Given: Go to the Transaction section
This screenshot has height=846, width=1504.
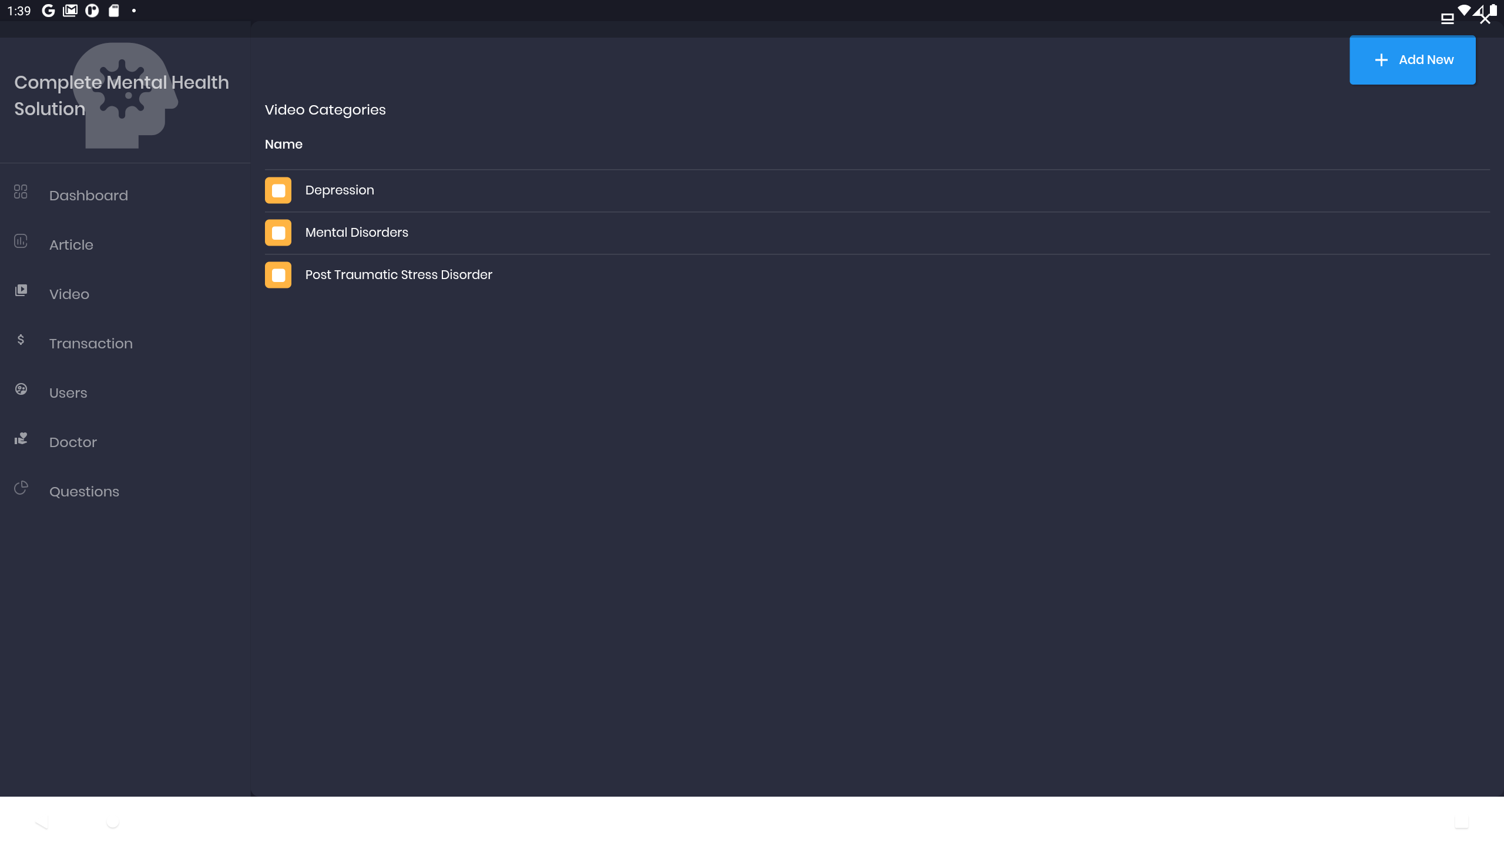Looking at the screenshot, I should pyautogui.click(x=90, y=344).
